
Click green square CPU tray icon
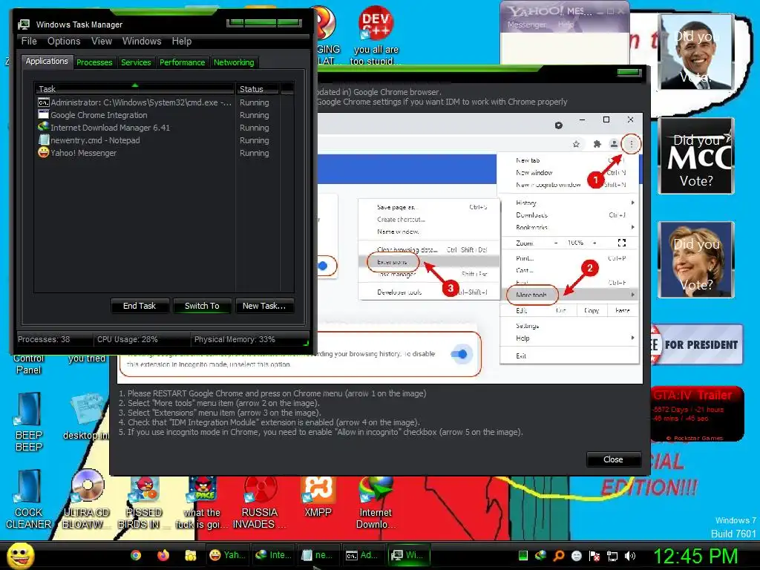[523, 556]
